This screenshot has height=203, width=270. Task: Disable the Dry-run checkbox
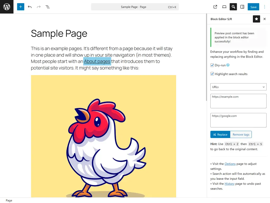(212, 65)
